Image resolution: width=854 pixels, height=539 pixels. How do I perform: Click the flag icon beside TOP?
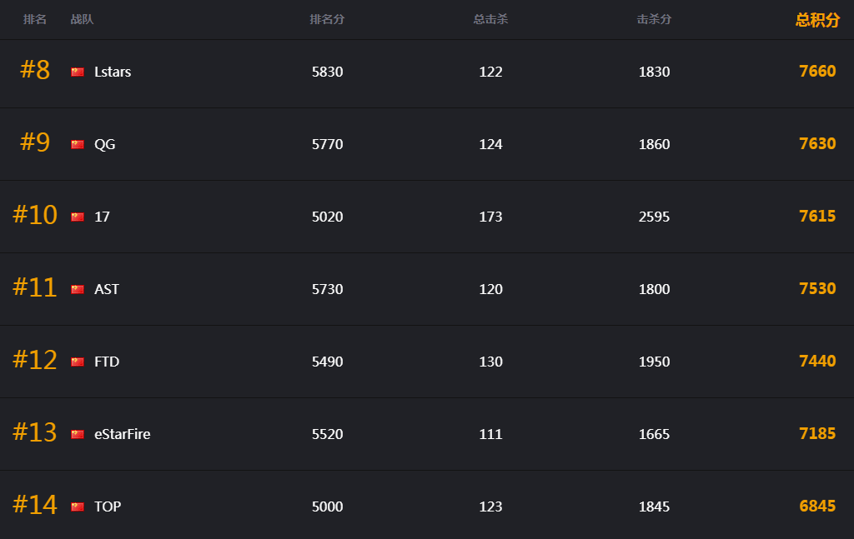coord(78,507)
